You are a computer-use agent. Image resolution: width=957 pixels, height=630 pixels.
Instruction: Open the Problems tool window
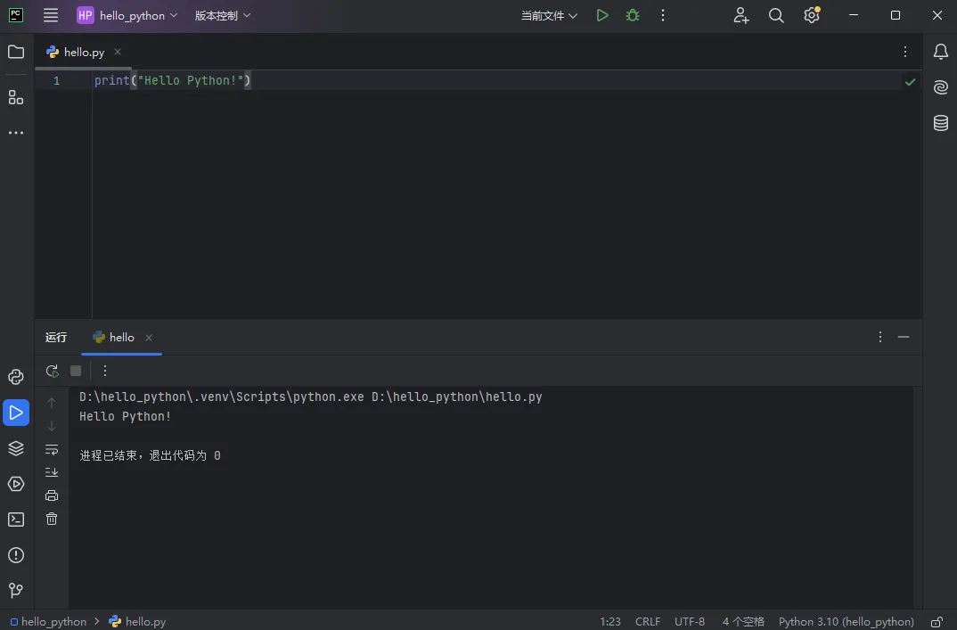(x=16, y=555)
